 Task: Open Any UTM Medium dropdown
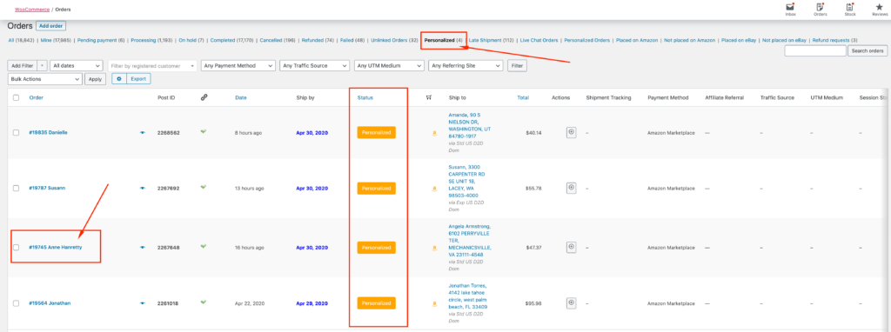point(389,66)
